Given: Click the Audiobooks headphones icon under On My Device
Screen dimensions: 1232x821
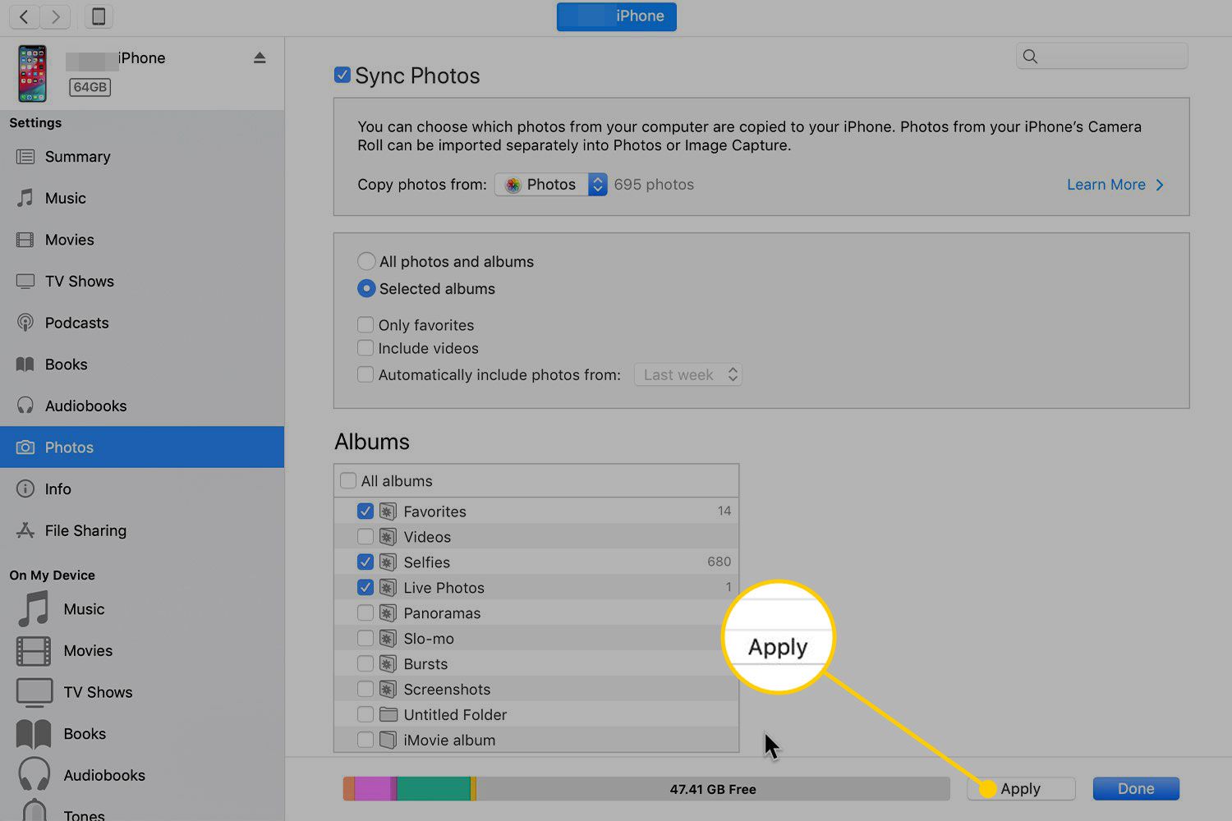Looking at the screenshot, I should [34, 775].
